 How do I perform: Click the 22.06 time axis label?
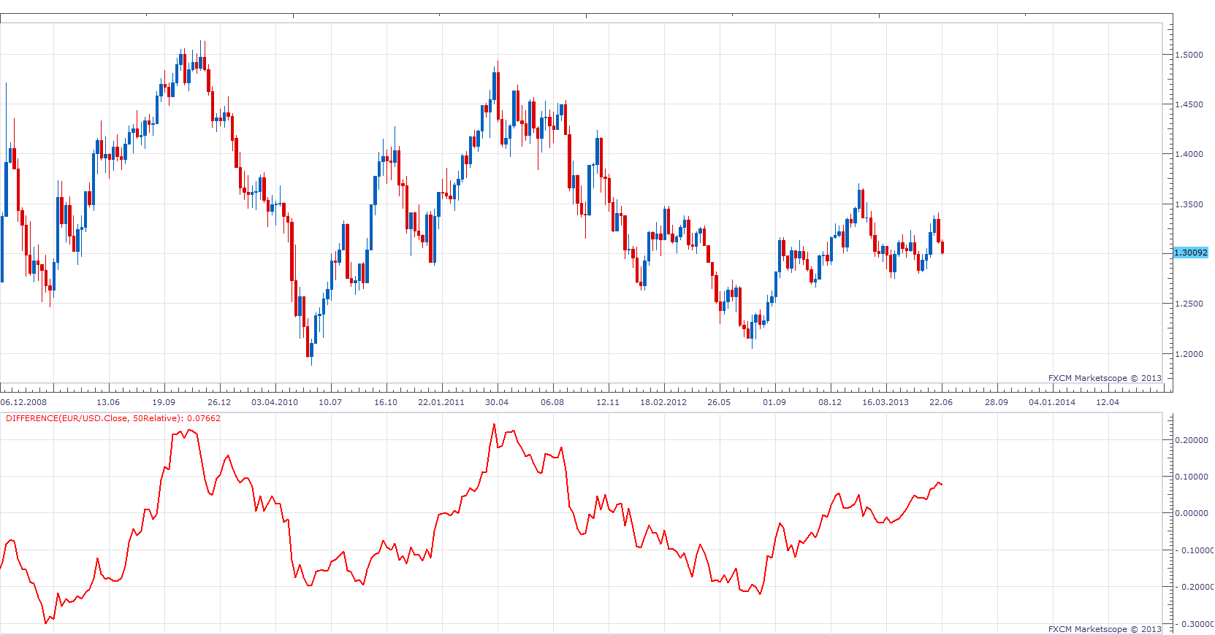941,402
